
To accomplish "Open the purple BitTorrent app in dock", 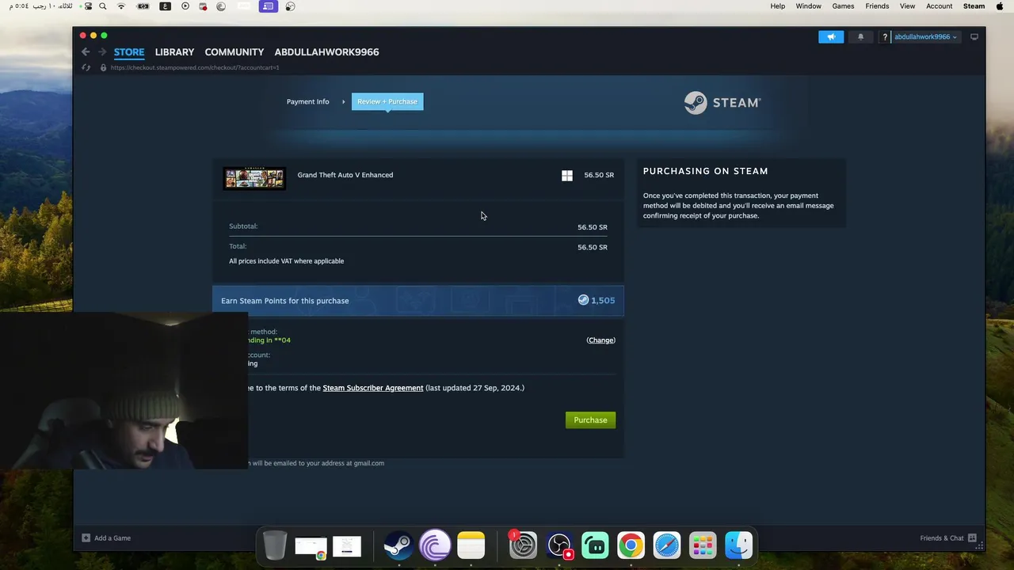I will (435, 545).
